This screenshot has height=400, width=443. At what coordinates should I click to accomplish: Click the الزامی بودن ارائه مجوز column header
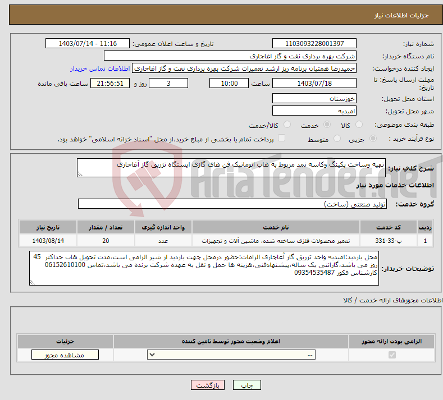tap(391, 341)
